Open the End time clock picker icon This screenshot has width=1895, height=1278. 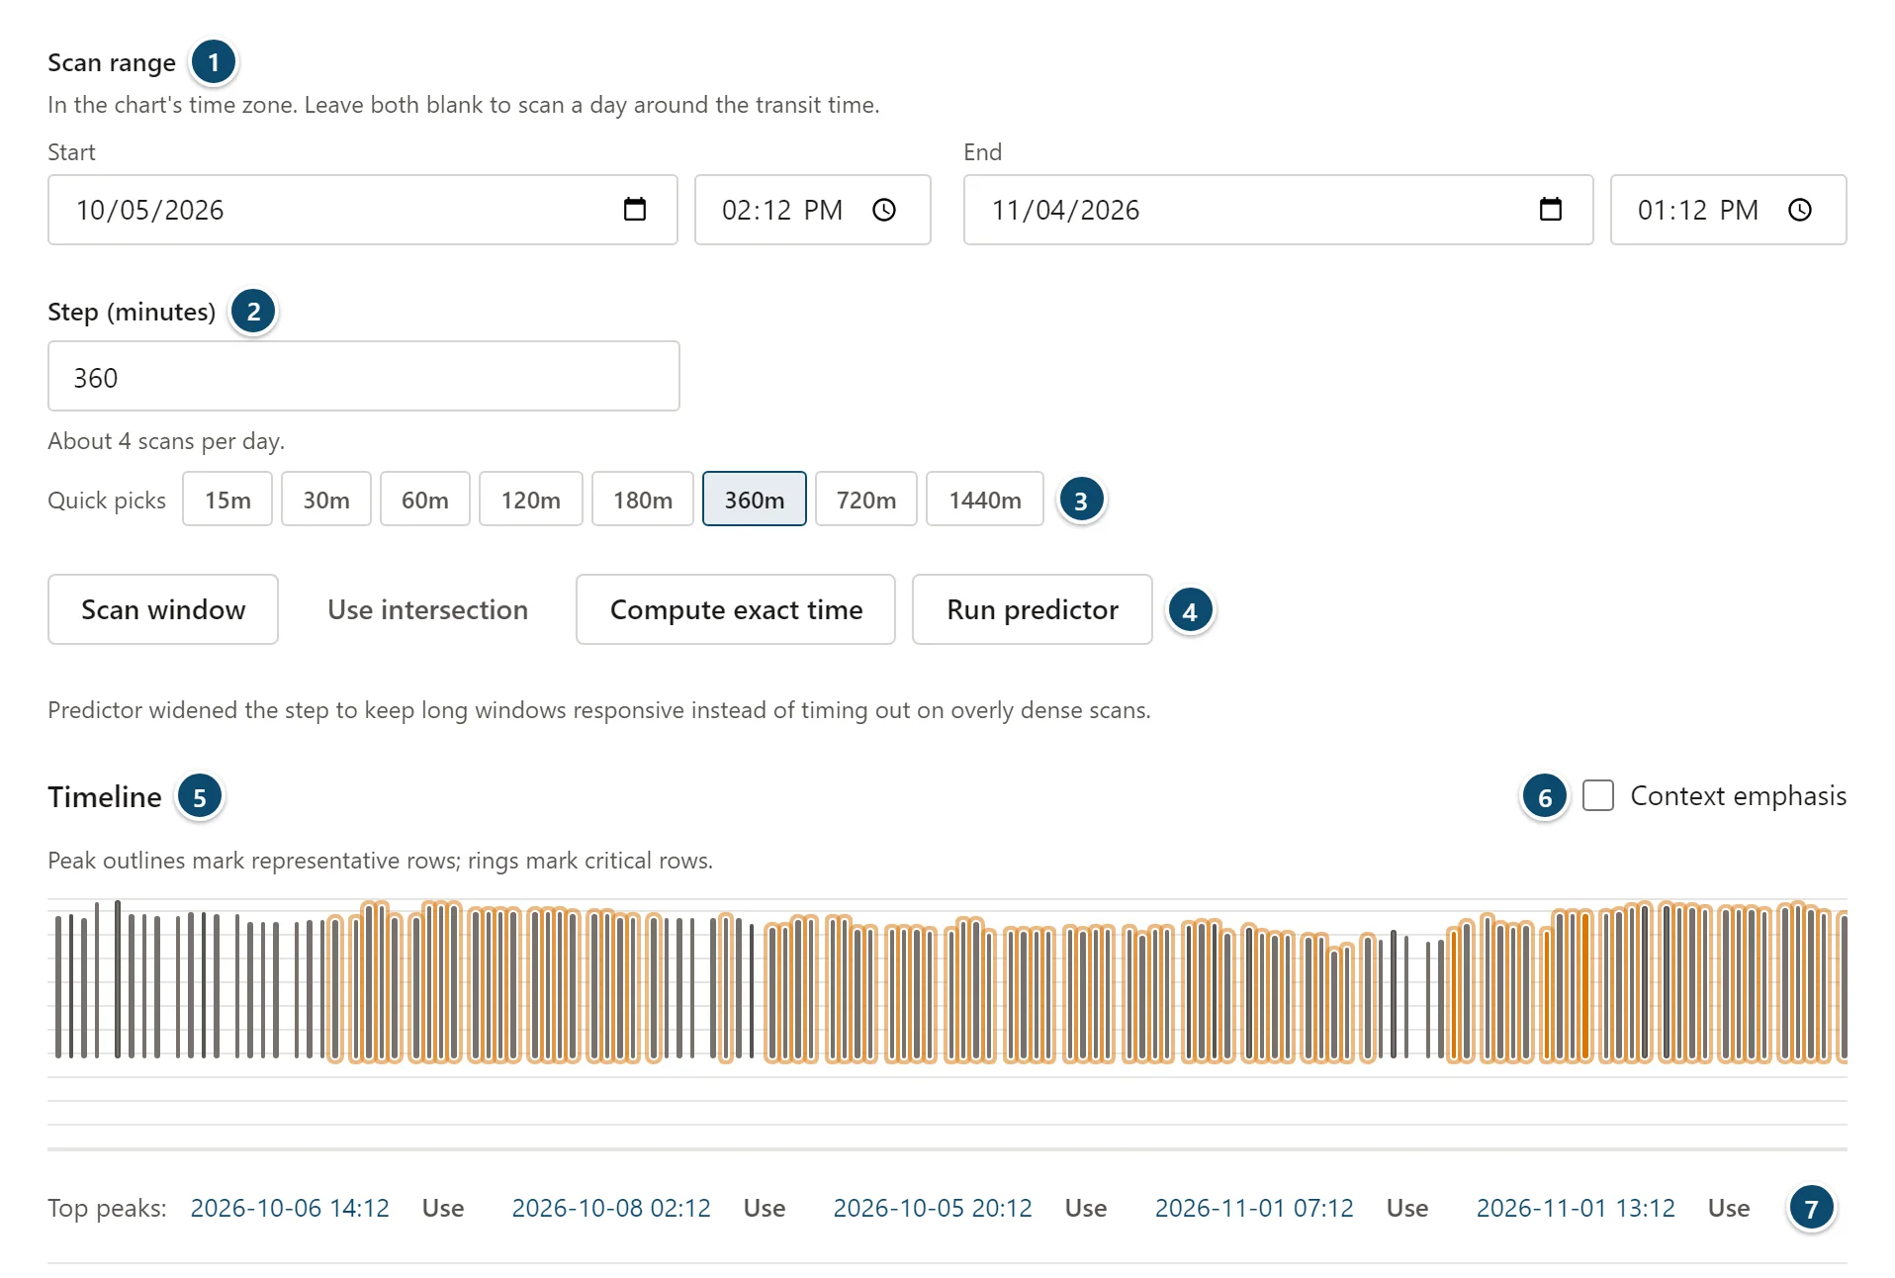click(x=1800, y=210)
